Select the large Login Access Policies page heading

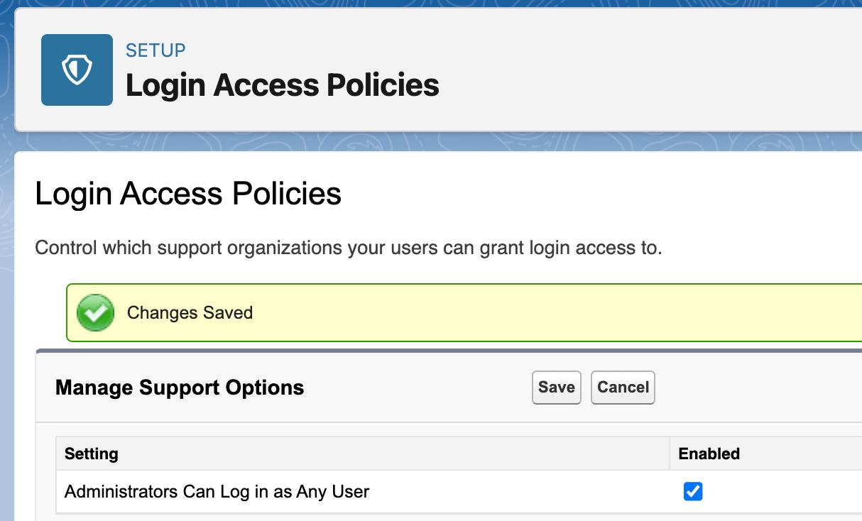[188, 194]
